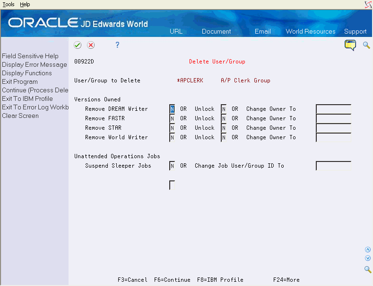Click F6=Continue function key text
Screen dimensions: 373x286
172,280
